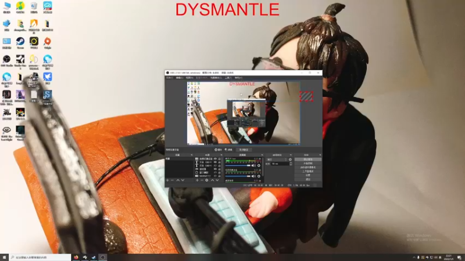Move scene up arrow in Scenes panel
The height and width of the screenshot is (261, 465).
(x=178, y=180)
